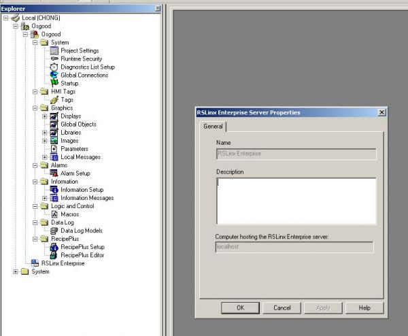
Task: Click the Apply button
Action: (x=323, y=308)
